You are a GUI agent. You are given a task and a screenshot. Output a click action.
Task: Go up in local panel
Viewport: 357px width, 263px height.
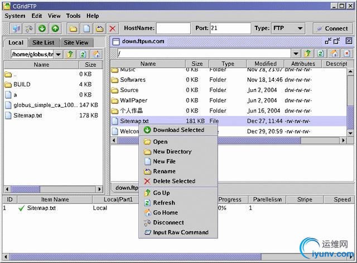pos(70,55)
